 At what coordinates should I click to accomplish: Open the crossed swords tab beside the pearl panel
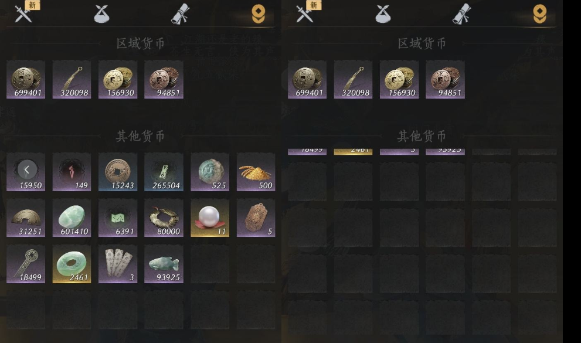tap(23, 14)
